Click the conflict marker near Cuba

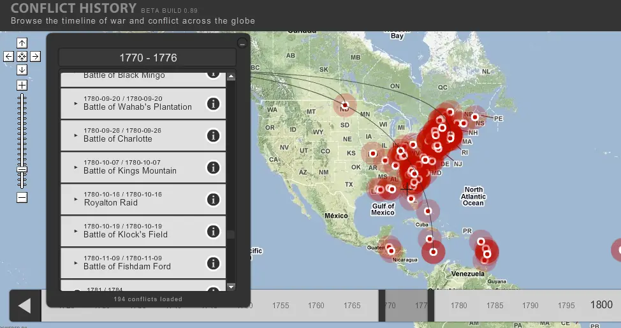[x=428, y=211]
